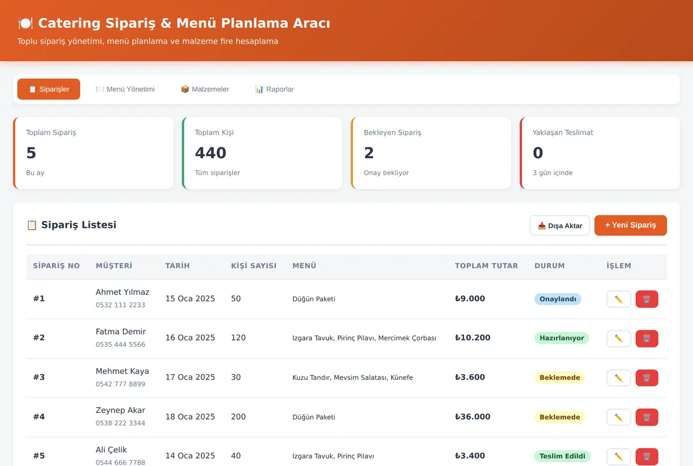Edit order #1 with the pencil icon
This screenshot has width=693, height=466.
tap(619, 299)
